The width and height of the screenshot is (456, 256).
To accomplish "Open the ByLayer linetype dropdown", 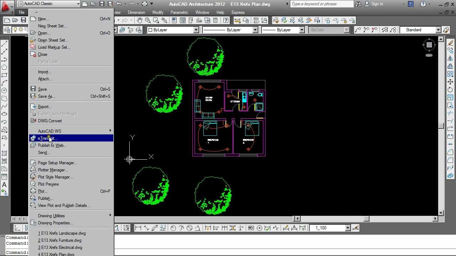I will 255,30.
